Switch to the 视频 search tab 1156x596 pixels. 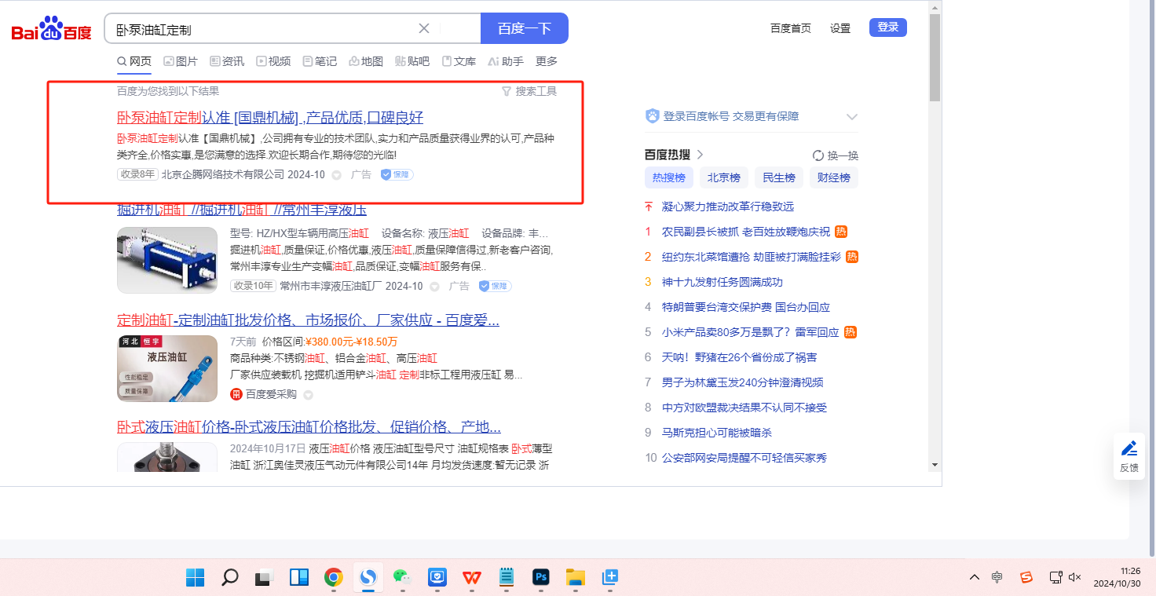[273, 61]
